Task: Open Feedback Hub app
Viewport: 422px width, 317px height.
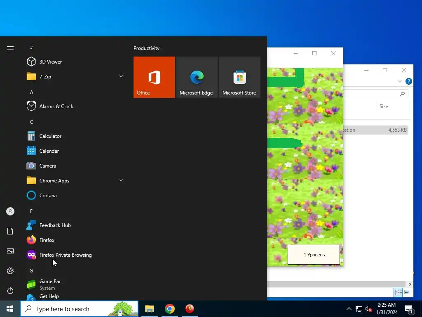Action: (x=75, y=225)
